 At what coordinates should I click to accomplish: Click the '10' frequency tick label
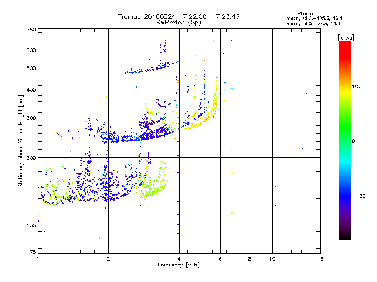coord(272,259)
